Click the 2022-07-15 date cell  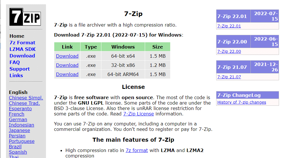[265, 16]
